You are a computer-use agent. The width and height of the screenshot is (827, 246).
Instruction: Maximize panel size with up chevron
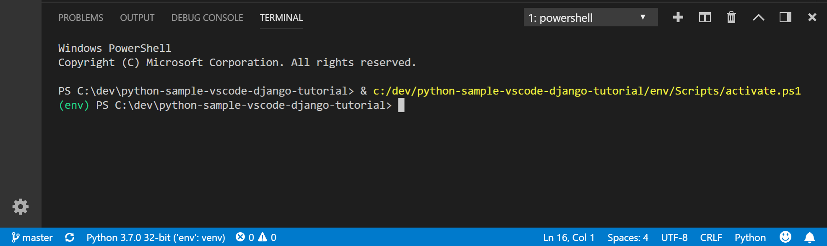pos(758,18)
